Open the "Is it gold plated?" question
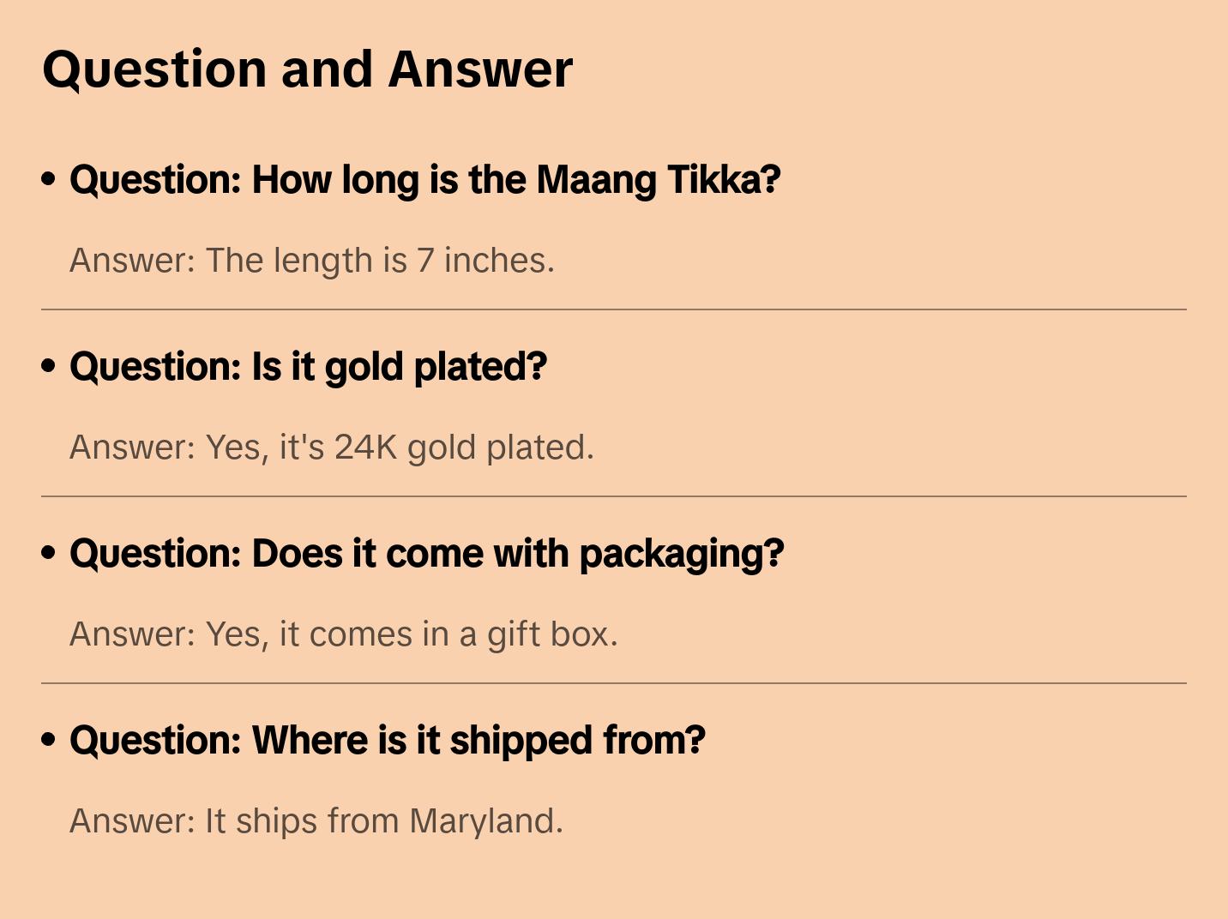Viewport: 1228px width, 919px height. coord(308,367)
